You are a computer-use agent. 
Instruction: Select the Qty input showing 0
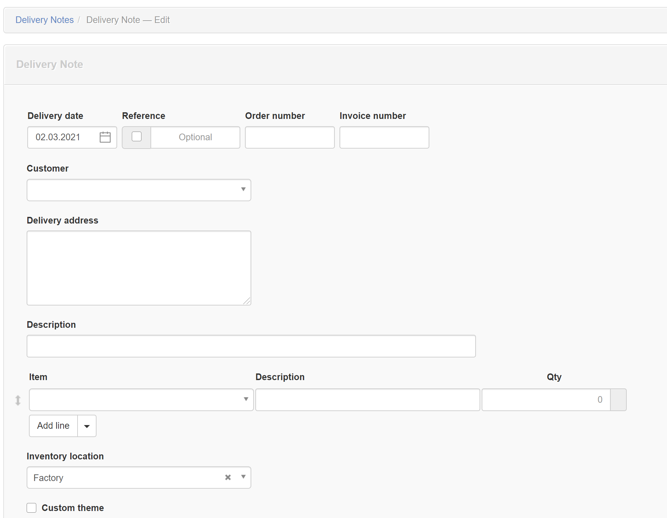546,400
